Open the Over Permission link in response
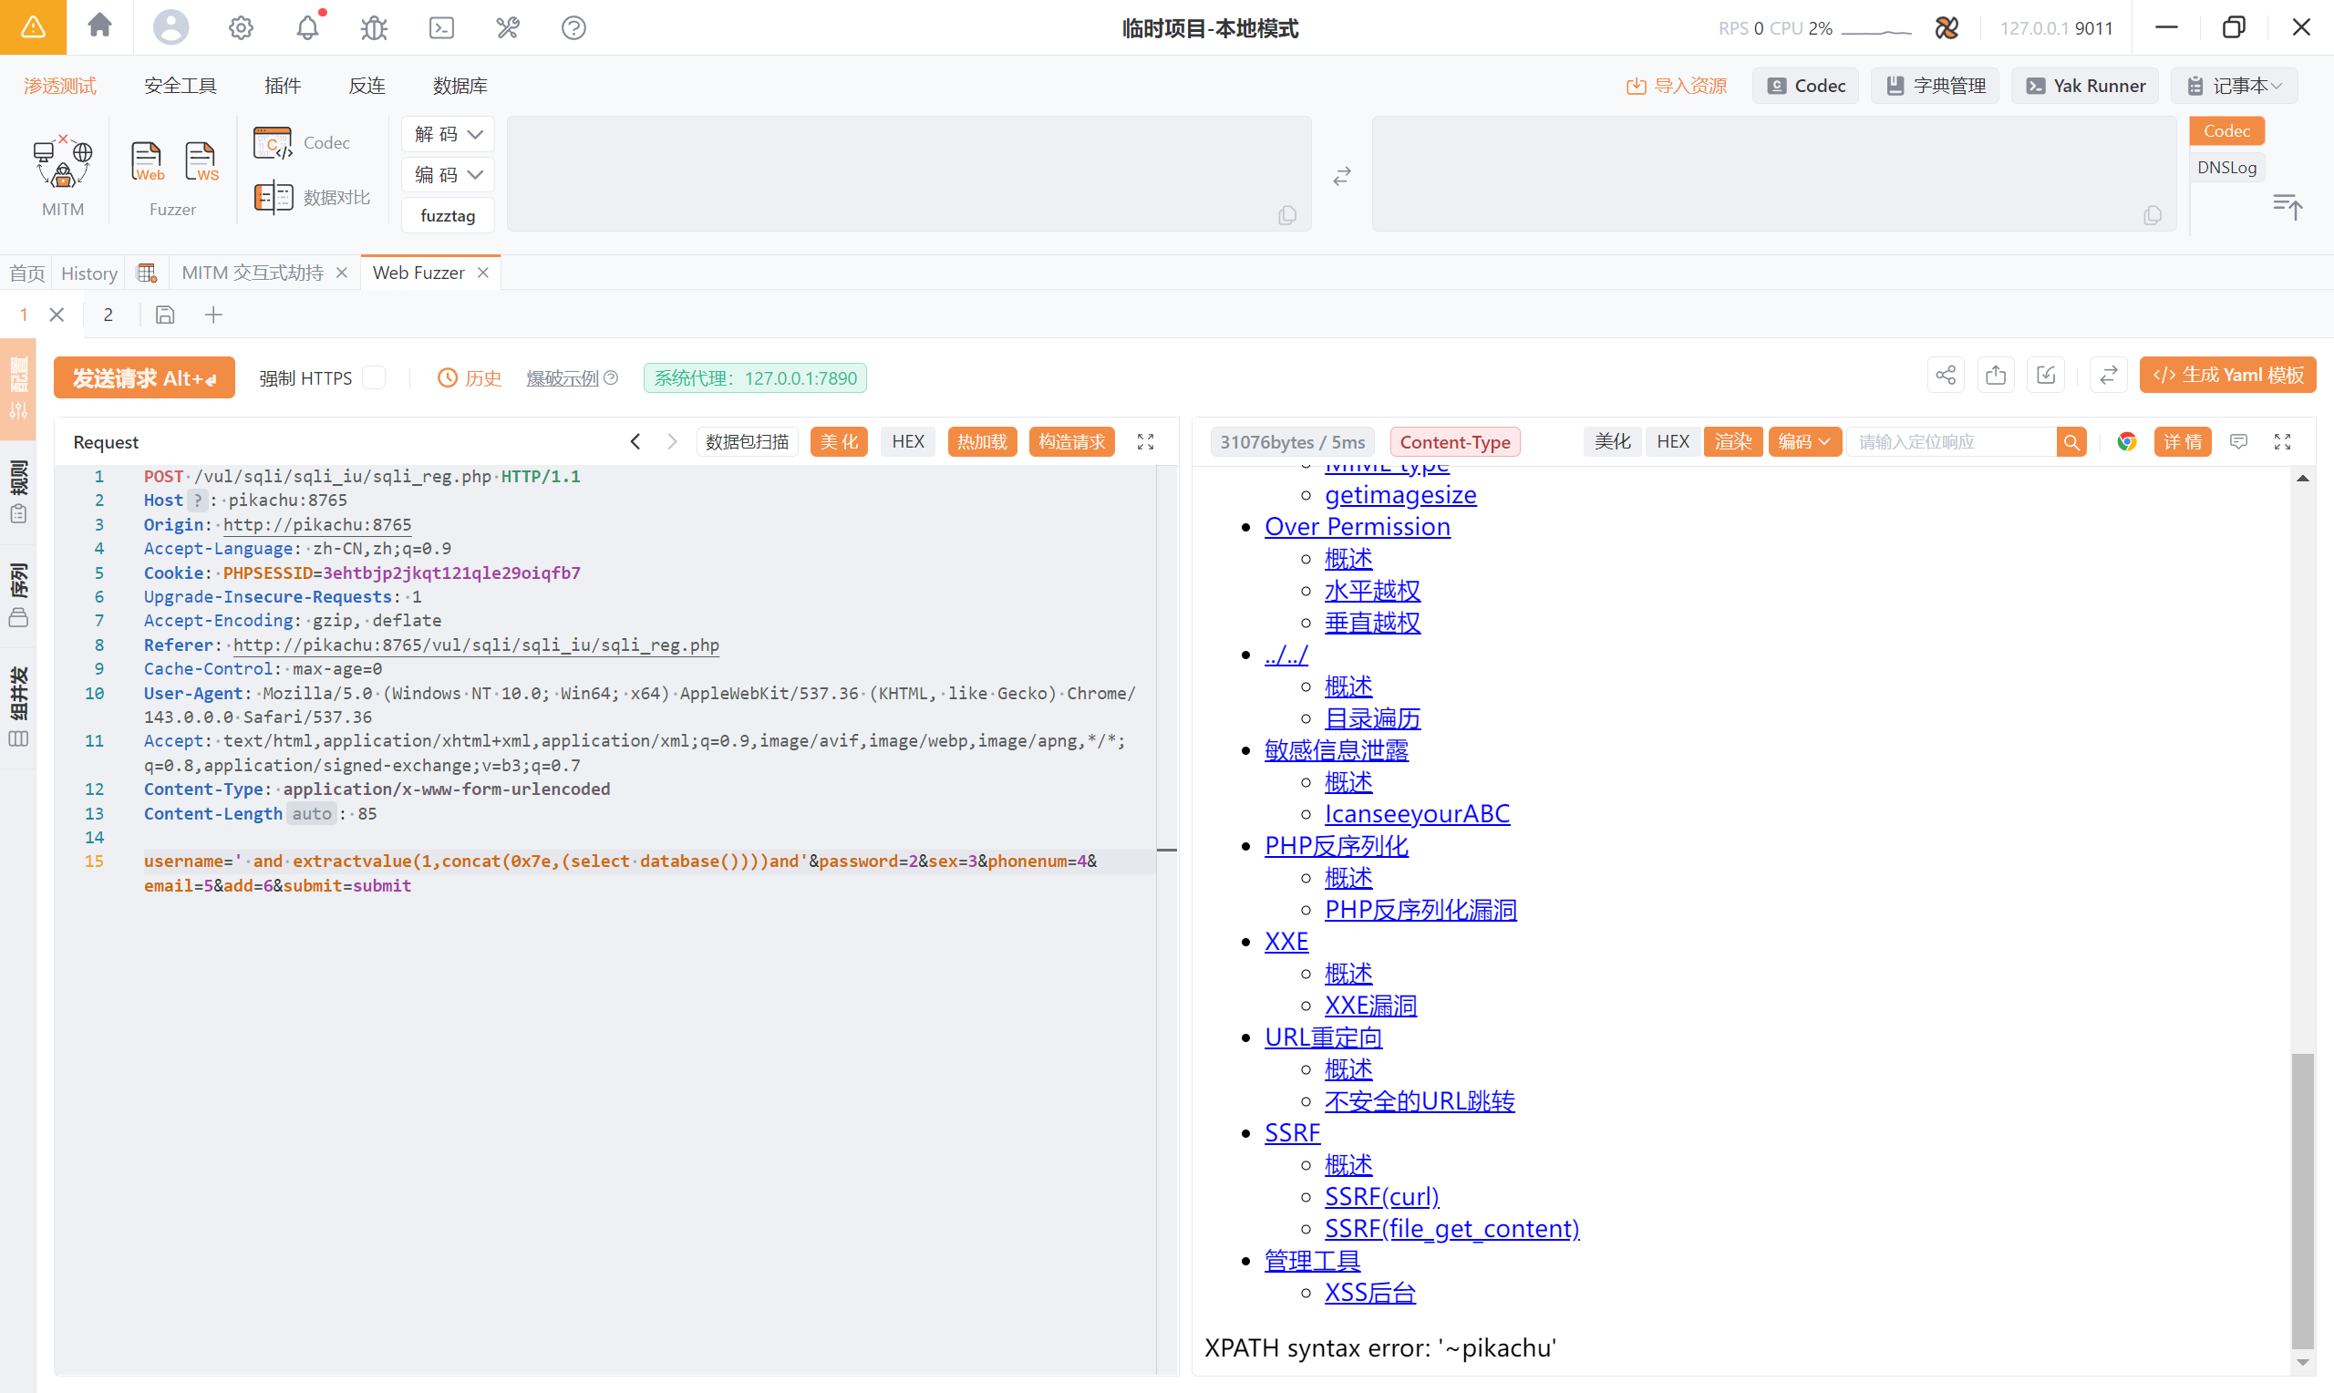This screenshot has width=2334, height=1393. 1356,526
